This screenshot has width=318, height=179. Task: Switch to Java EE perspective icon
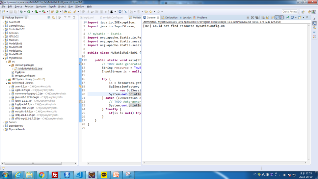[309, 12]
